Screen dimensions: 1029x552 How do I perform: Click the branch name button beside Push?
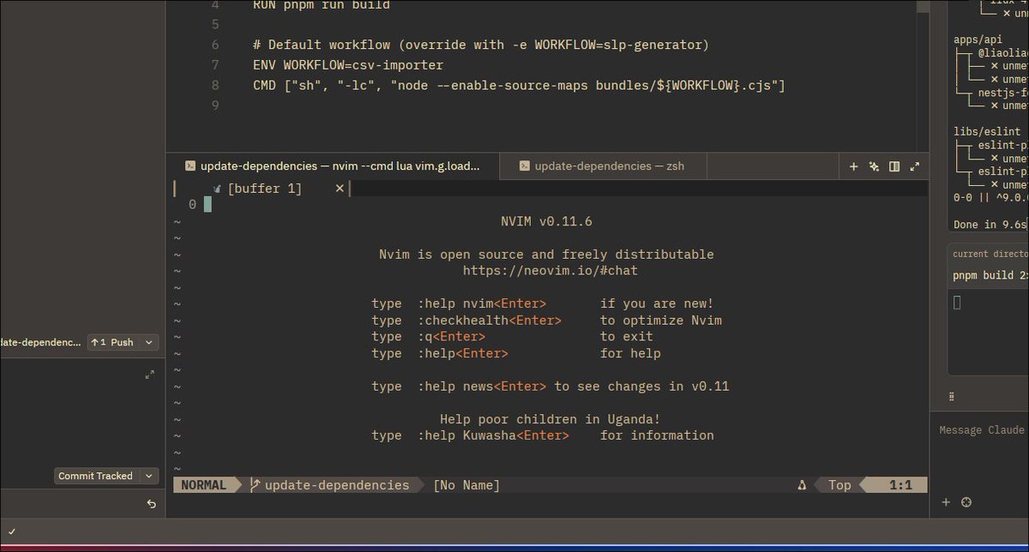pyautogui.click(x=41, y=342)
